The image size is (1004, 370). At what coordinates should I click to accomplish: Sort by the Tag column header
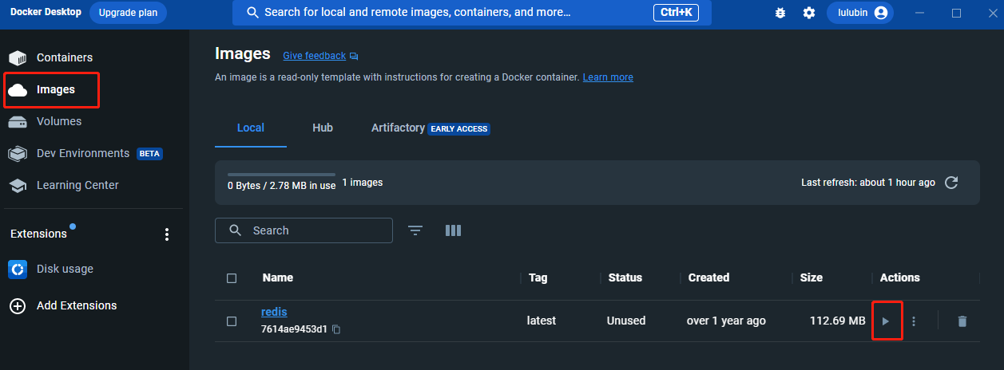pyautogui.click(x=538, y=277)
